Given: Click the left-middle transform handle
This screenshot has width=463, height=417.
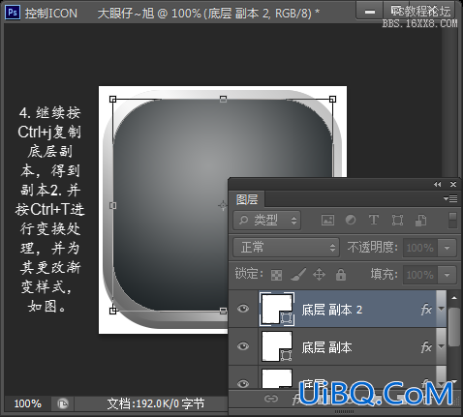Looking at the screenshot, I should [112, 205].
